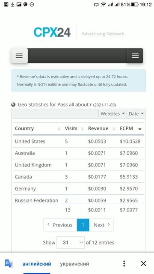The height and width of the screenshot is (274, 154).
Task: Open translate bar three-dot options
Action: click(124, 264)
